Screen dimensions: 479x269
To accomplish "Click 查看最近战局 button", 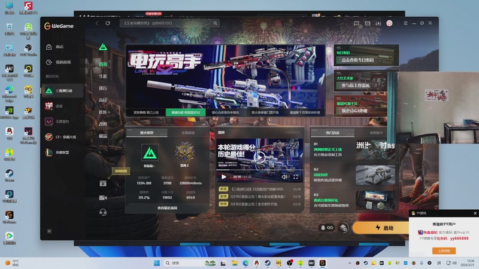I will [x=167, y=208].
